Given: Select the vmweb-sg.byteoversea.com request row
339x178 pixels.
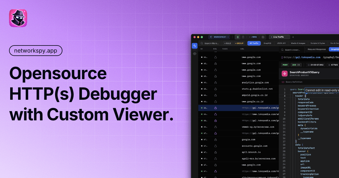Looking at the screenshot, I should pyautogui.click(x=239, y=127).
